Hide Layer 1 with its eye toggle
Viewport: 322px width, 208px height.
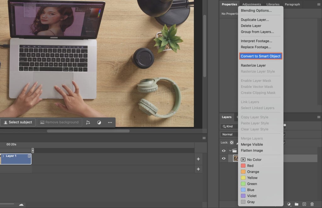click(x=224, y=158)
